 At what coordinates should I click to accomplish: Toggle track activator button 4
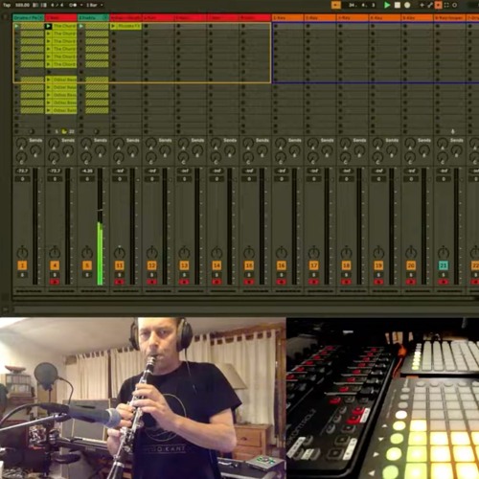tap(55, 265)
